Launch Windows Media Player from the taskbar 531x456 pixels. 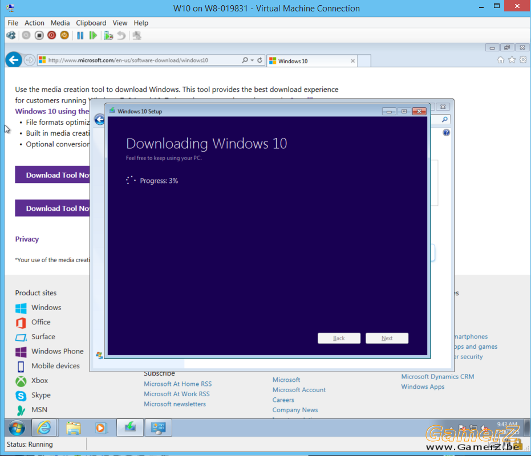point(100,428)
